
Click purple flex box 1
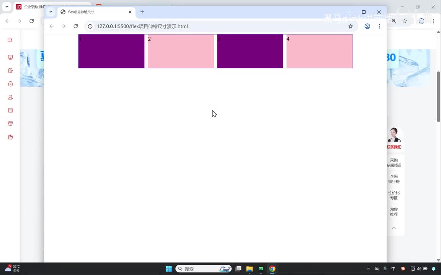111,51
